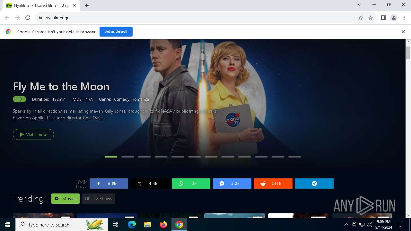Screen dimensions: 411x231
Task: Open the Windows notification center
Action: click(400, 225)
